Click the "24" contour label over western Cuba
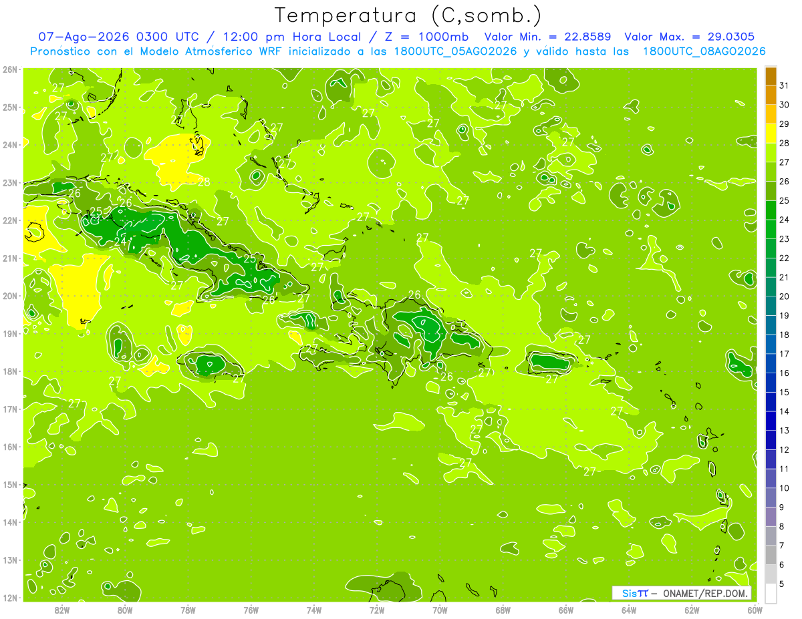The height and width of the screenshot is (619, 802). click(x=120, y=241)
